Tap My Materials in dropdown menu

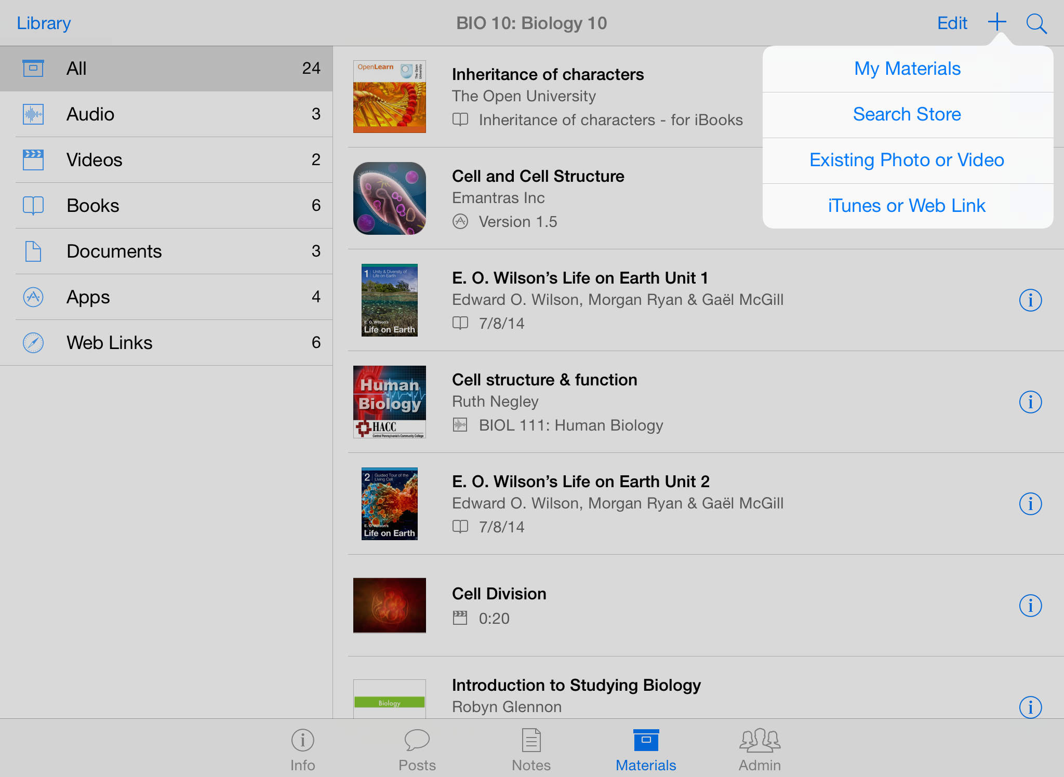pyautogui.click(x=907, y=69)
